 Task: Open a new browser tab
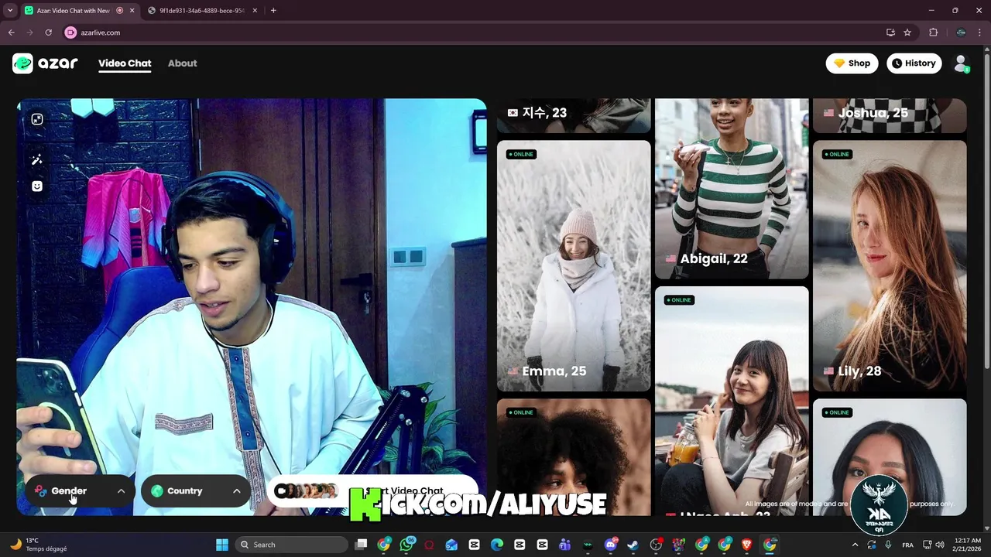273,10
